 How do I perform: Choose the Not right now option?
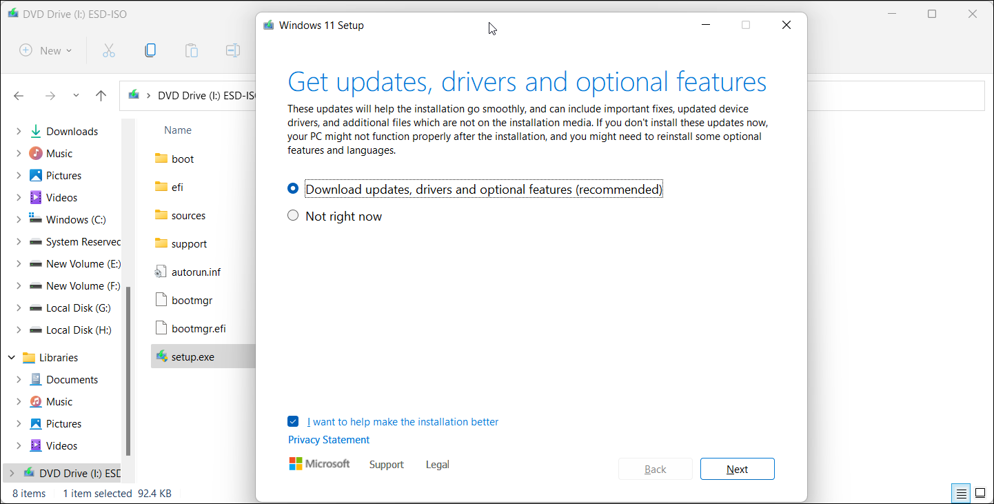point(293,215)
